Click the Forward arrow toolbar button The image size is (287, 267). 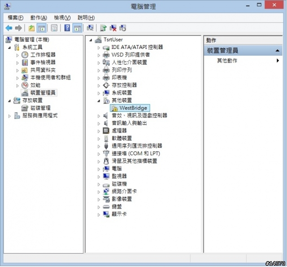18,28
